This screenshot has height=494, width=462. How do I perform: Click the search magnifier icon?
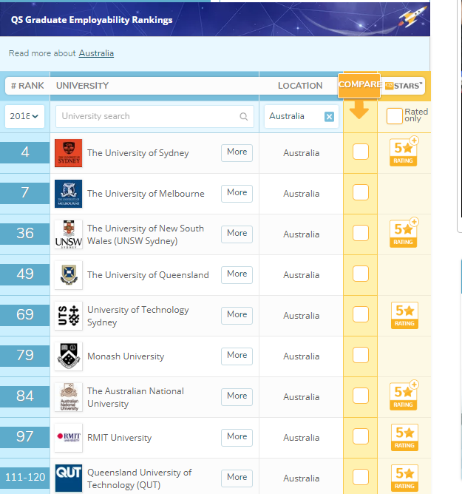coord(243,116)
